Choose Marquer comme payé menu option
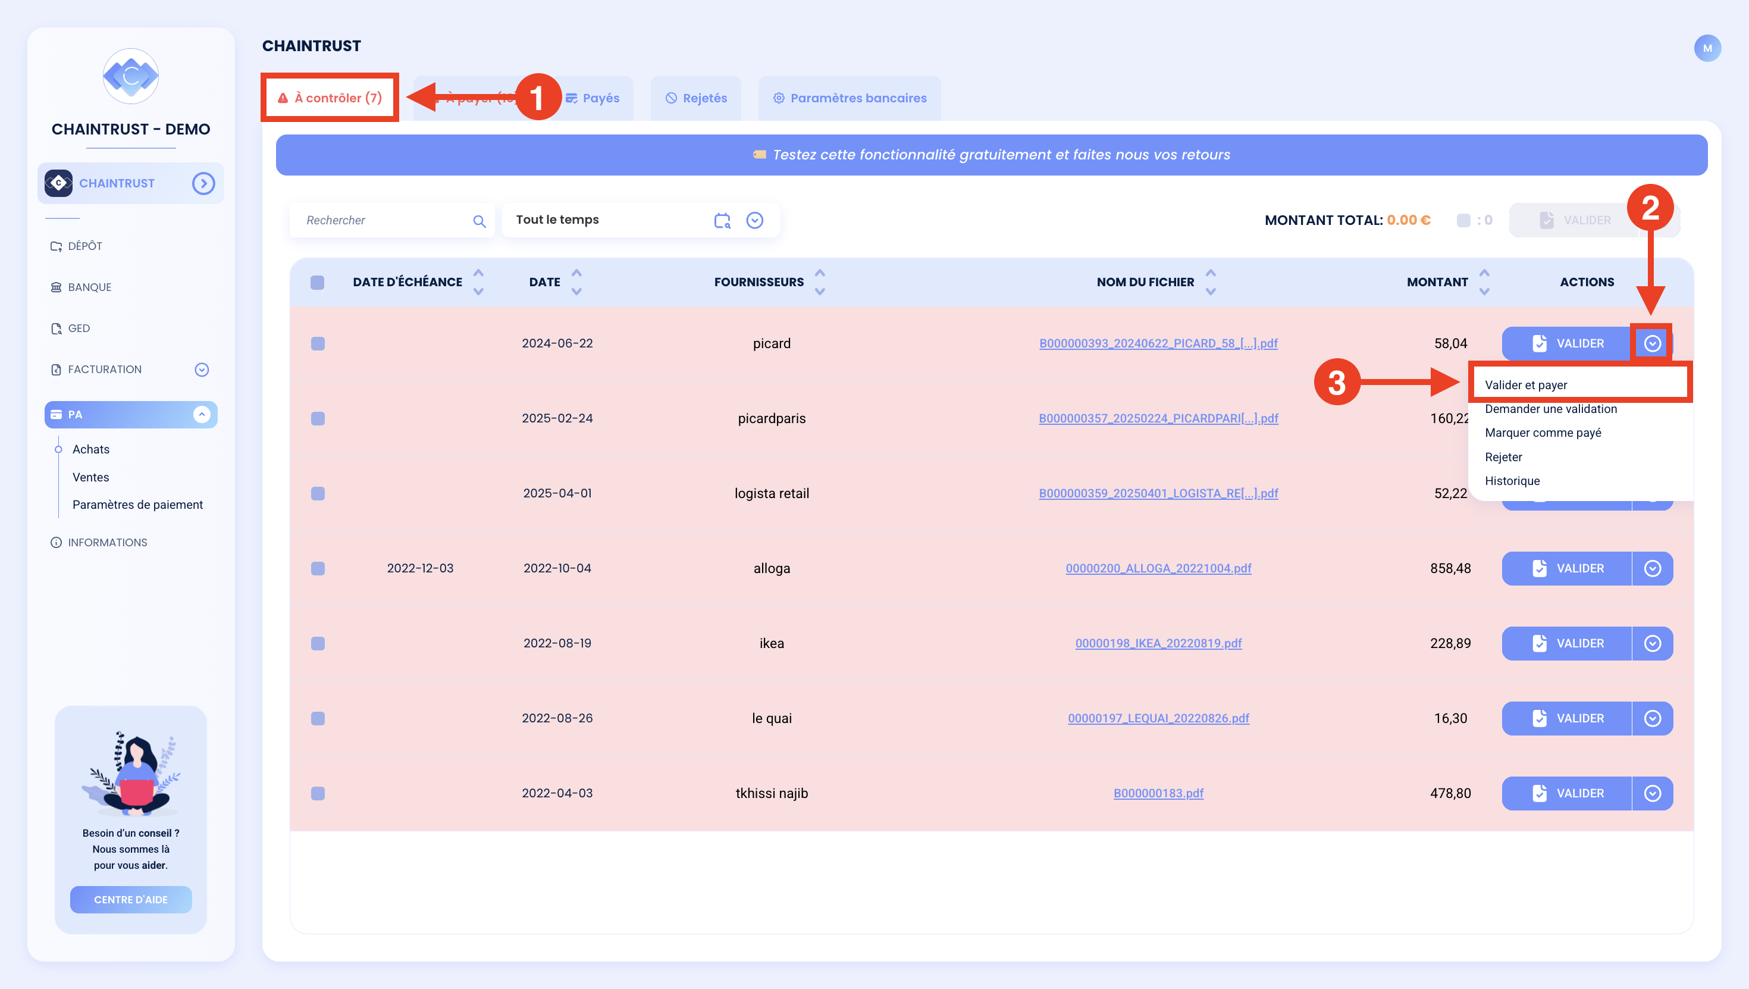This screenshot has height=989, width=1749. coord(1543,433)
